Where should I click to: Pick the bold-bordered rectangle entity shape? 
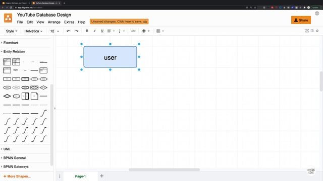(25, 79)
